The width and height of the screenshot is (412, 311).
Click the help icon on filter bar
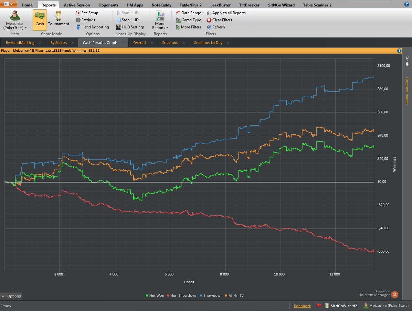(399, 50)
